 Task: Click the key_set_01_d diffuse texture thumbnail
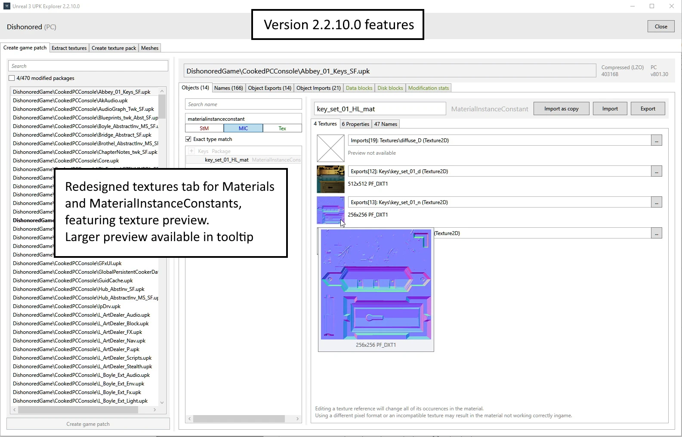[x=330, y=179]
